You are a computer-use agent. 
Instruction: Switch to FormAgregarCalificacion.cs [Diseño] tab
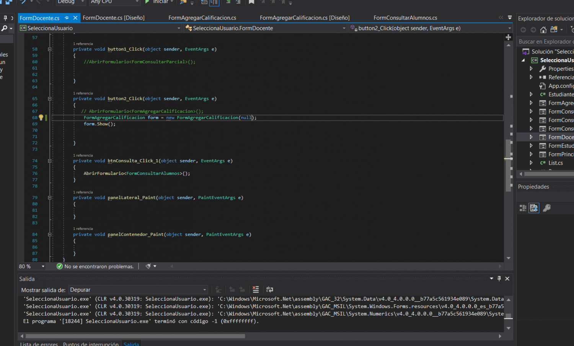tap(305, 18)
